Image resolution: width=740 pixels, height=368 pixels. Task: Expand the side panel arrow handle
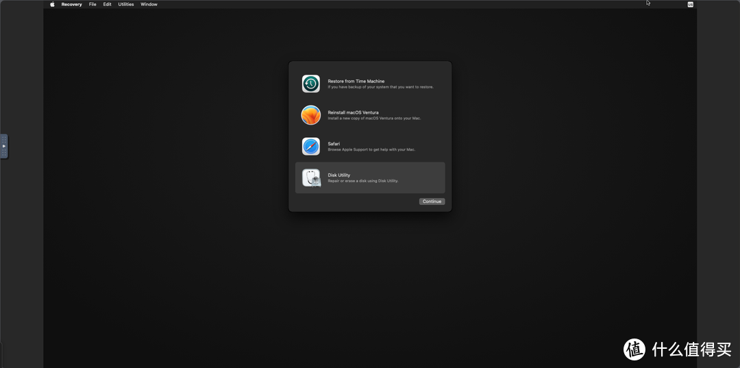coord(4,146)
